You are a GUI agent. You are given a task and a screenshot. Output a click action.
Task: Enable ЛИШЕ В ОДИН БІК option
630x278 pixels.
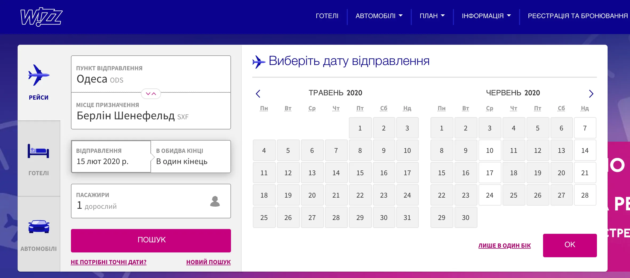(x=504, y=246)
